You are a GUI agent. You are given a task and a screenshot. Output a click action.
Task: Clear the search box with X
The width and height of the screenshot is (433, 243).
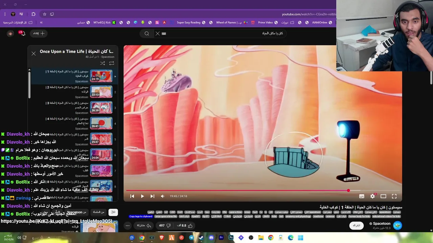tap(157, 33)
